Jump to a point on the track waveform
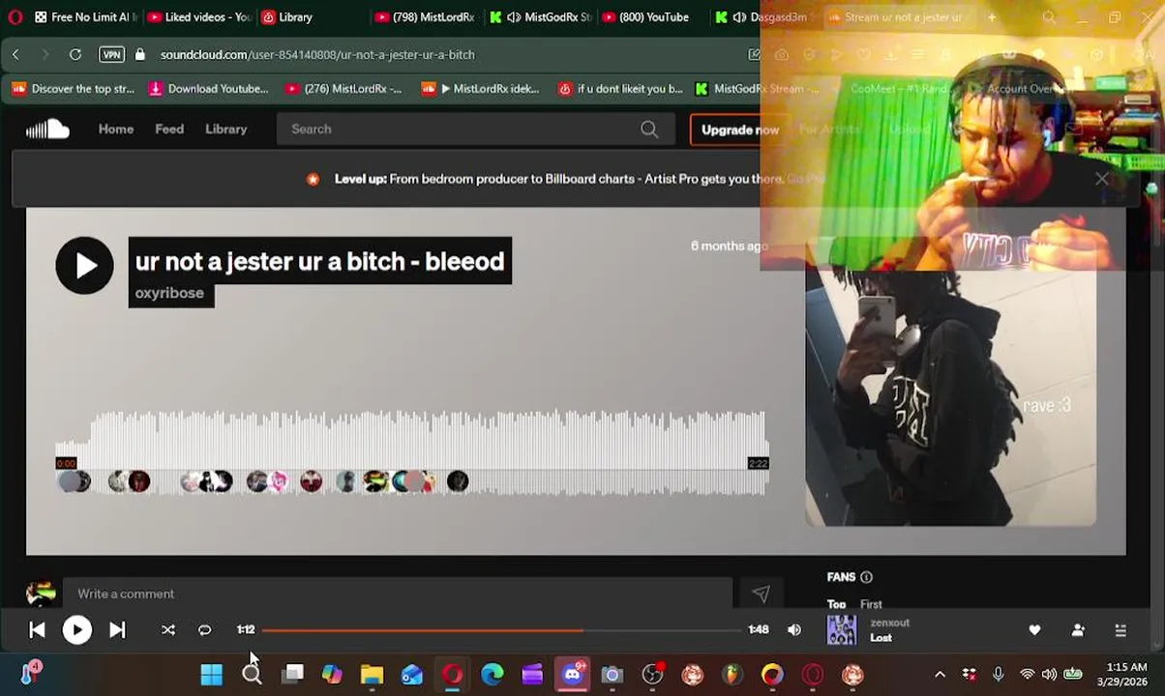1165x696 pixels. click(411, 452)
